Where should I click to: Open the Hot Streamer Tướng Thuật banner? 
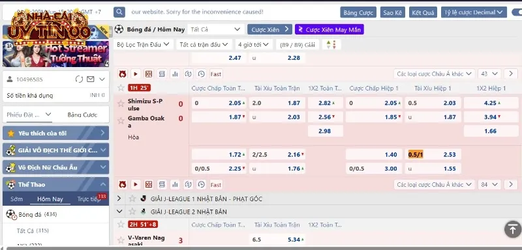pyautogui.click(x=55, y=54)
